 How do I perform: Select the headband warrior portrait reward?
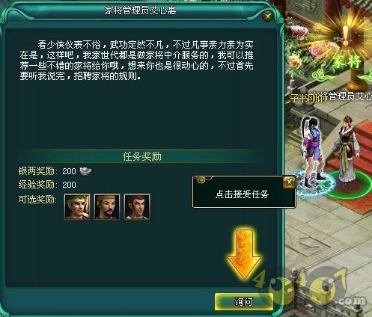77,206
